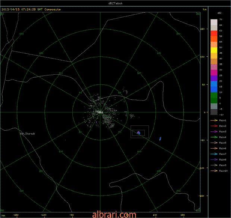This screenshot has width=231, height=218.
Task: Click the dBZTabuk title text
Action: (x=116, y=3)
